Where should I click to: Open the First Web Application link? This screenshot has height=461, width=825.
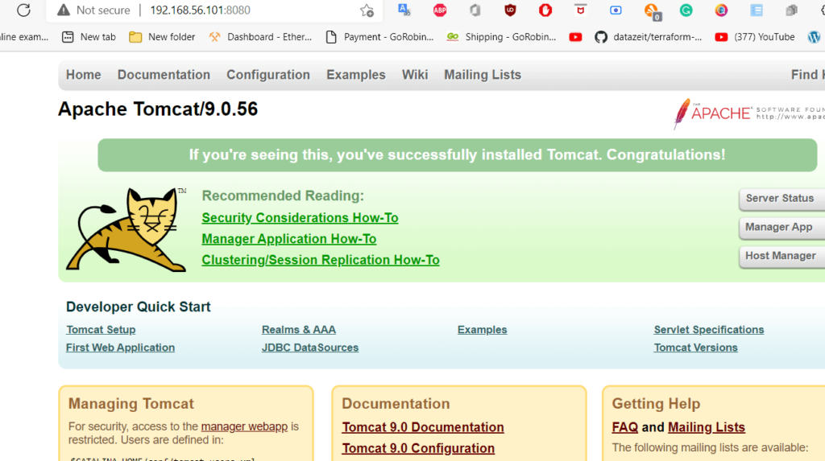tap(120, 348)
